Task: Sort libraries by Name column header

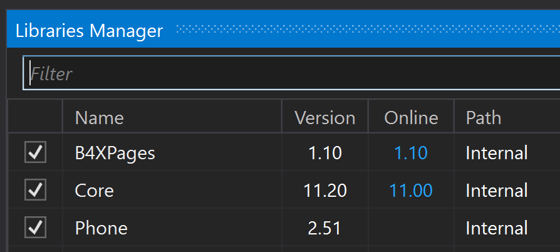Action: (99, 118)
